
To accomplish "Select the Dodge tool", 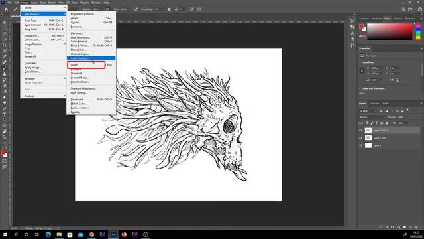I will [x=5, y=103].
